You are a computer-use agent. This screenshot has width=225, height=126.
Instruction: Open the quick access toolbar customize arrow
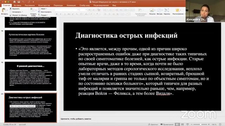[33, 2]
